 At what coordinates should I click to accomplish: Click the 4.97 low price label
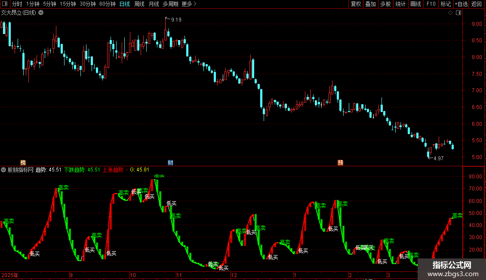coord(438,159)
